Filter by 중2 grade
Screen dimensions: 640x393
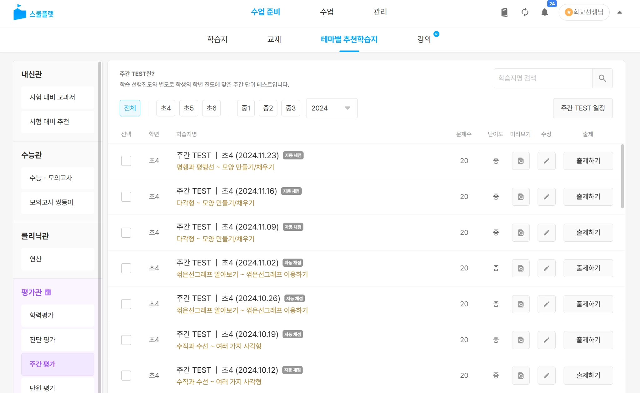pos(268,108)
